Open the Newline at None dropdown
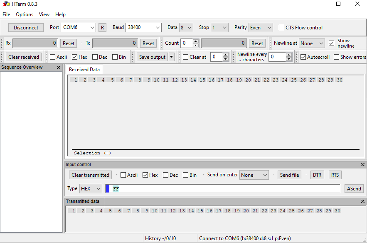This screenshot has height=243, width=367. [x=312, y=43]
